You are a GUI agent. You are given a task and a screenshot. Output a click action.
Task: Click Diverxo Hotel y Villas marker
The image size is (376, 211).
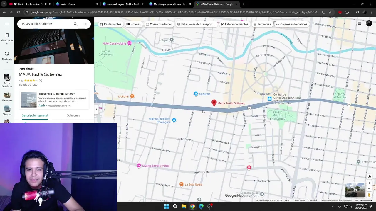point(139,166)
